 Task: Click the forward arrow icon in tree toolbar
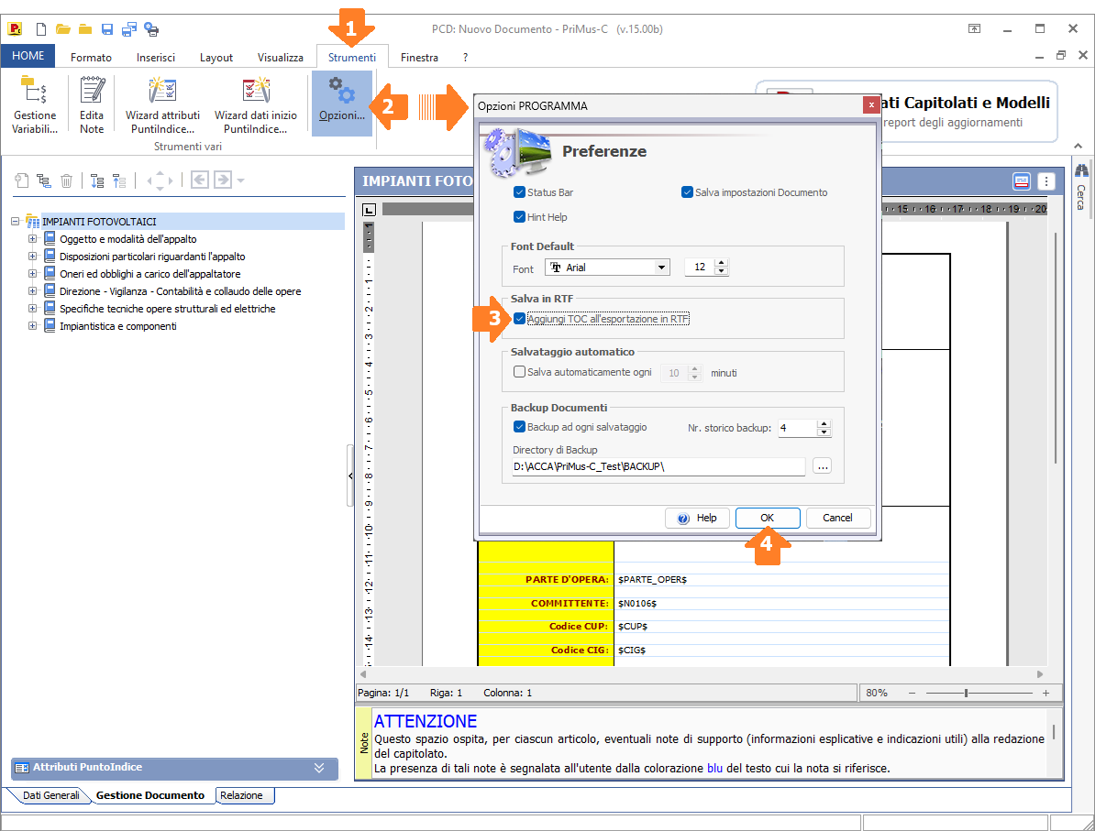point(223,180)
